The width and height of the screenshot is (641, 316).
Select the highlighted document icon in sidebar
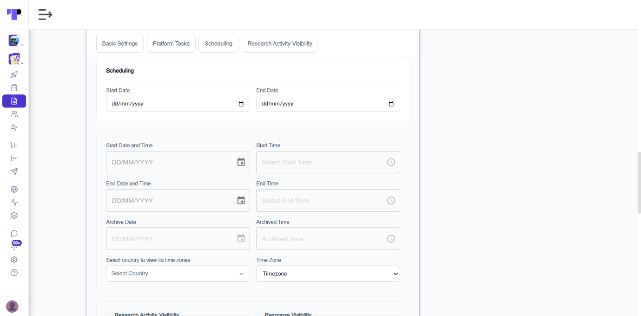pyautogui.click(x=14, y=101)
